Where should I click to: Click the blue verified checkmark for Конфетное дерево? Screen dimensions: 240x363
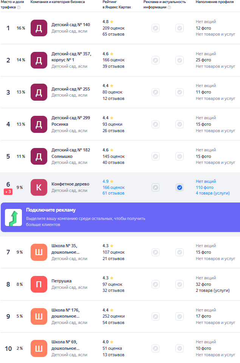click(x=180, y=187)
